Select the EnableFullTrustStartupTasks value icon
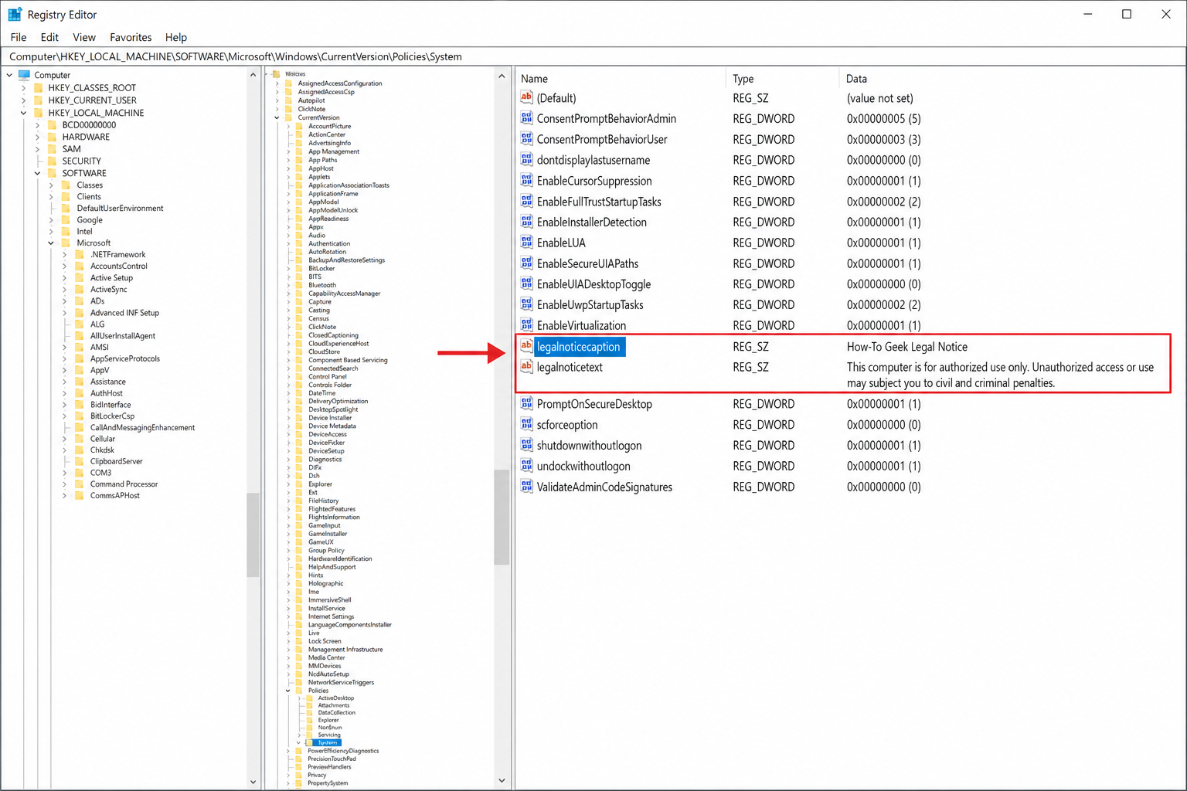The height and width of the screenshot is (791, 1187). pos(526,201)
